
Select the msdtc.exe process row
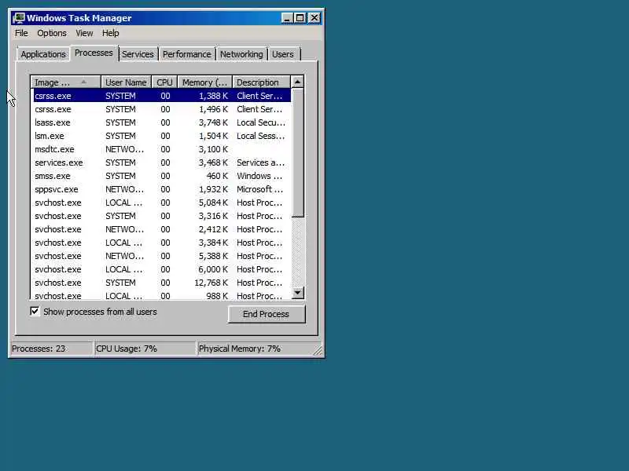click(162, 149)
